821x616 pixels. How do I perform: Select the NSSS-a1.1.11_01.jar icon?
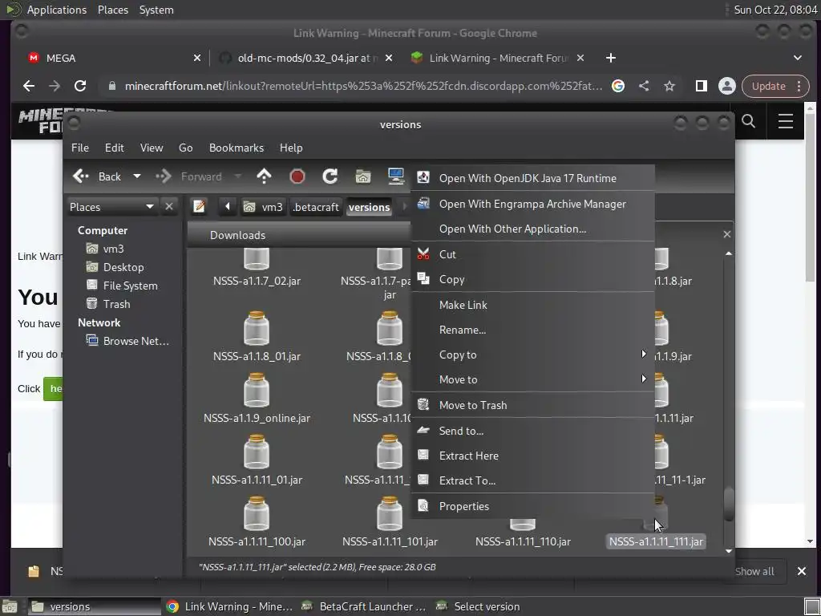point(257,452)
